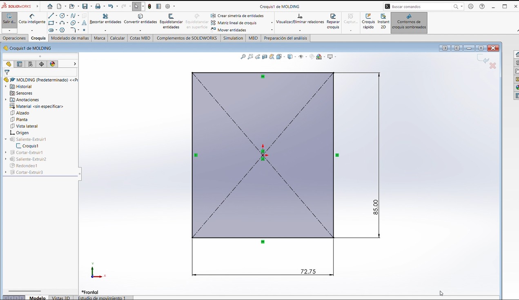Open the DimXpertManager crosshair tab

(x=41, y=64)
